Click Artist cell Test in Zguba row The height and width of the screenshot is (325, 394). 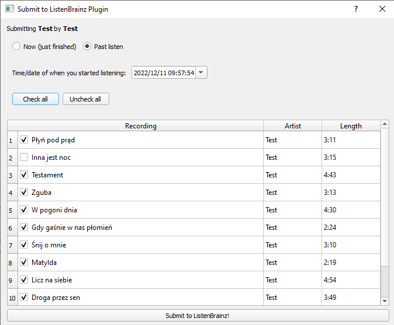pos(292,193)
